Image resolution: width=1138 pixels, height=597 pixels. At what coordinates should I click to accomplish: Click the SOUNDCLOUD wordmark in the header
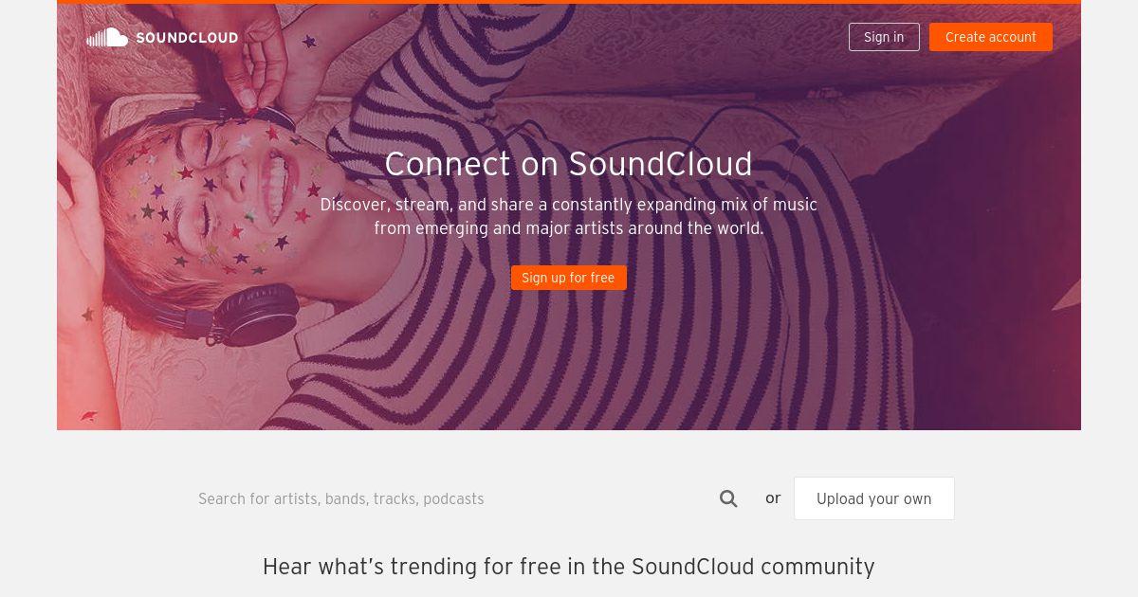(187, 38)
